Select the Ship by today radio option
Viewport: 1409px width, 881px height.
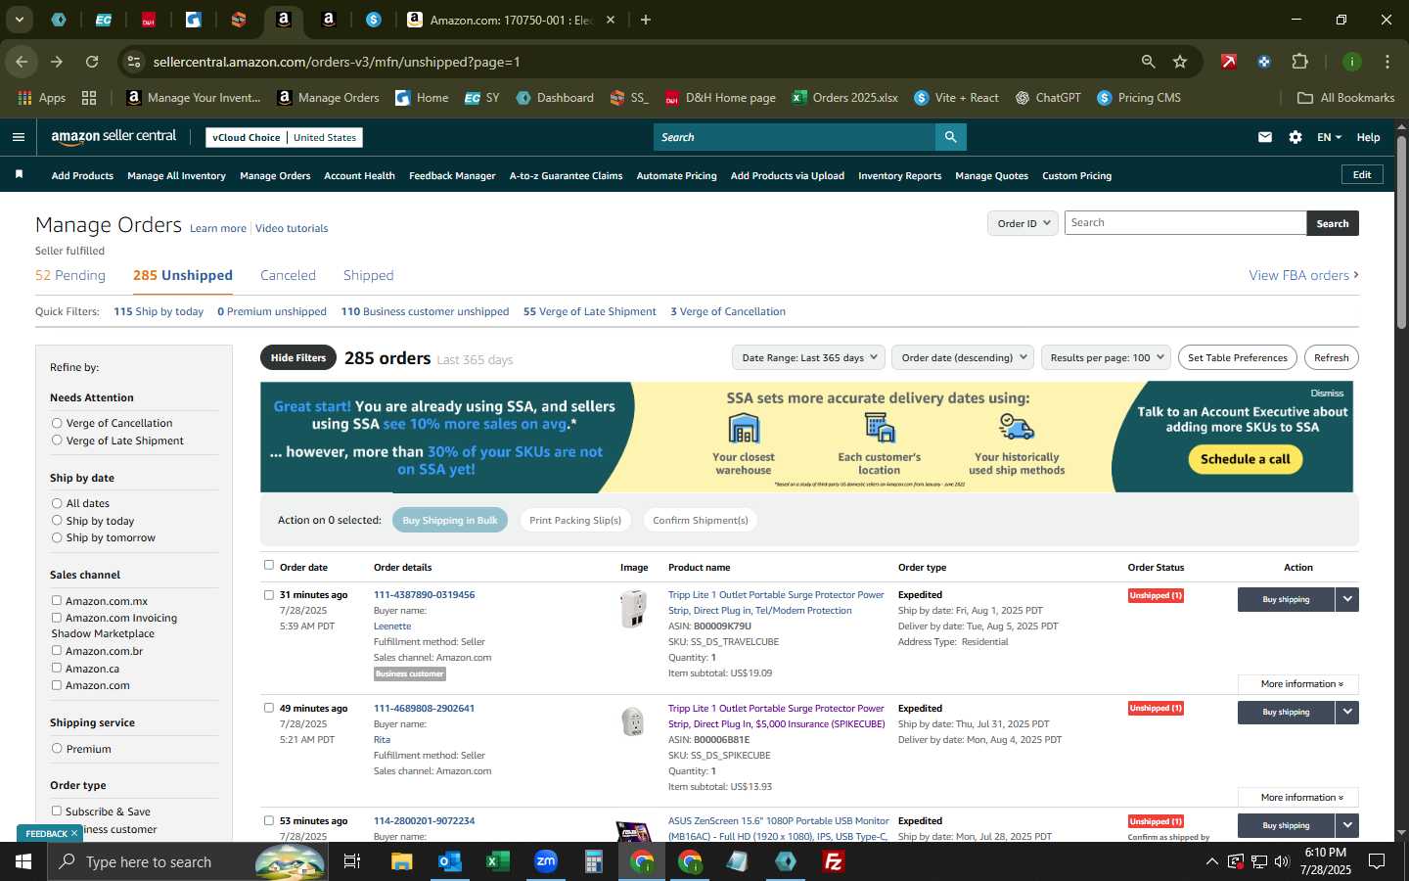click(x=57, y=521)
